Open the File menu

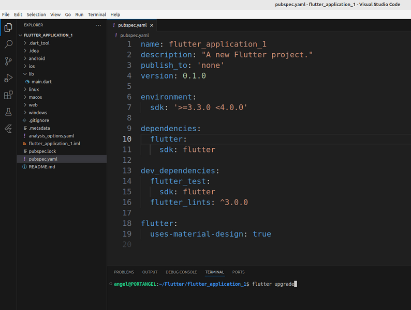click(6, 14)
